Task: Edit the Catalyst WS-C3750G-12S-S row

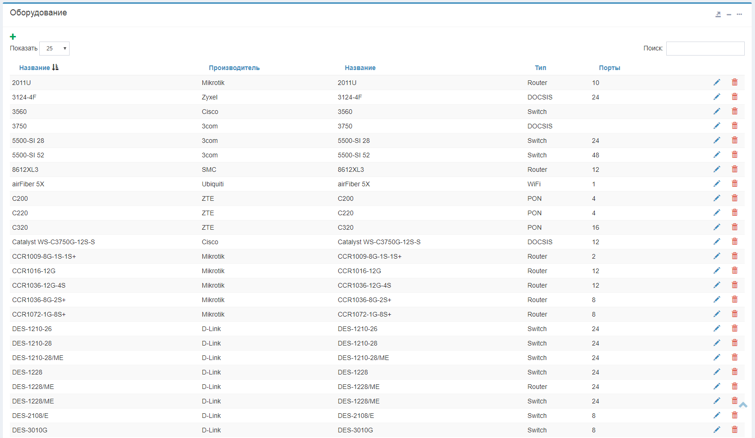Action: [717, 241]
